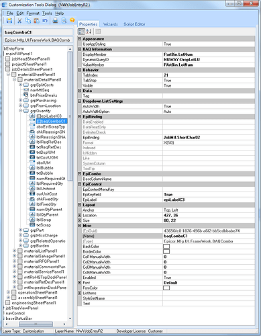Click the Print Preview icon
The height and width of the screenshot is (336, 261).
64,21
